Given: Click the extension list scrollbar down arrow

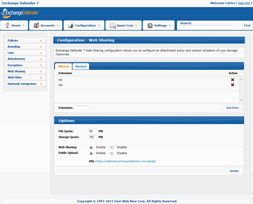Looking at the screenshot, I should point(241,100).
